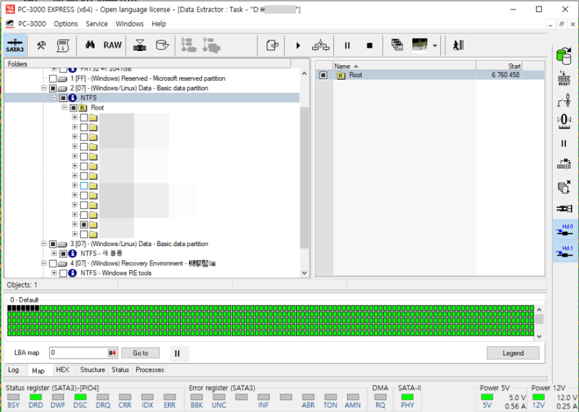Click the Folders tree vertical scrollbar thumb
The image size is (579, 412).
[305, 178]
